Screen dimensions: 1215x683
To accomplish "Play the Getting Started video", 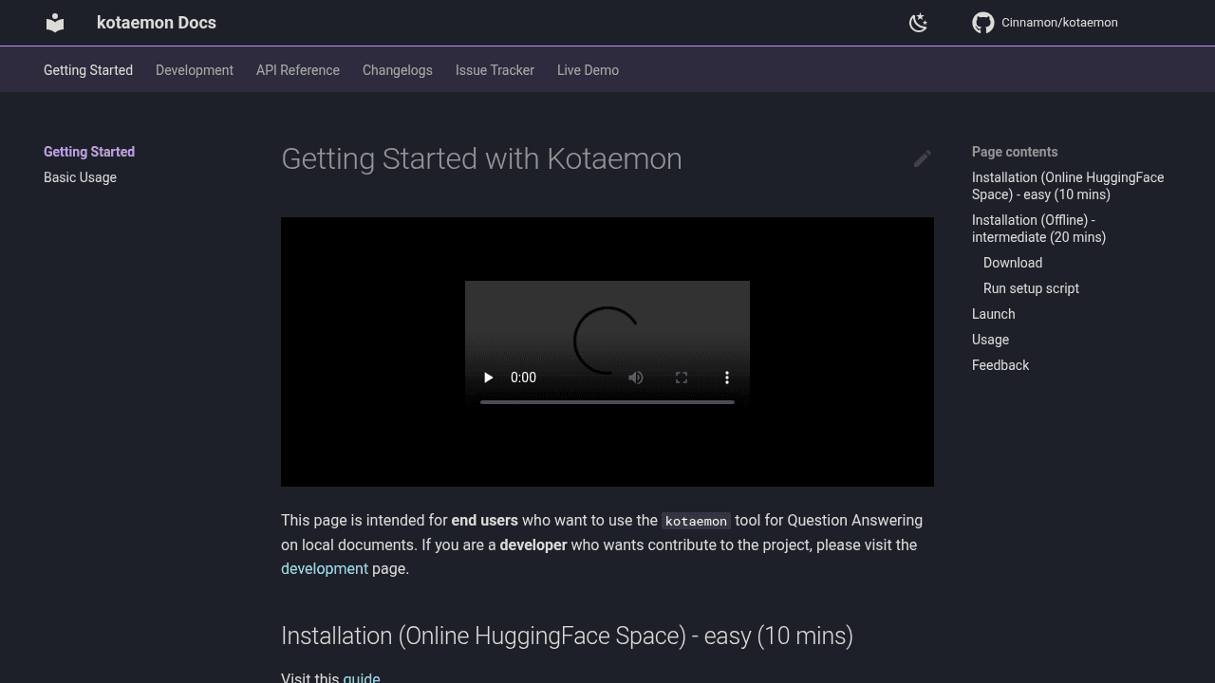I will point(488,377).
